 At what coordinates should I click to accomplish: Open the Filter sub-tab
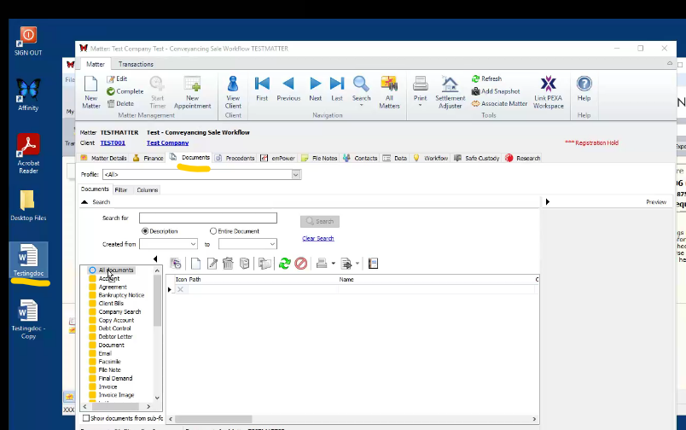(x=121, y=190)
